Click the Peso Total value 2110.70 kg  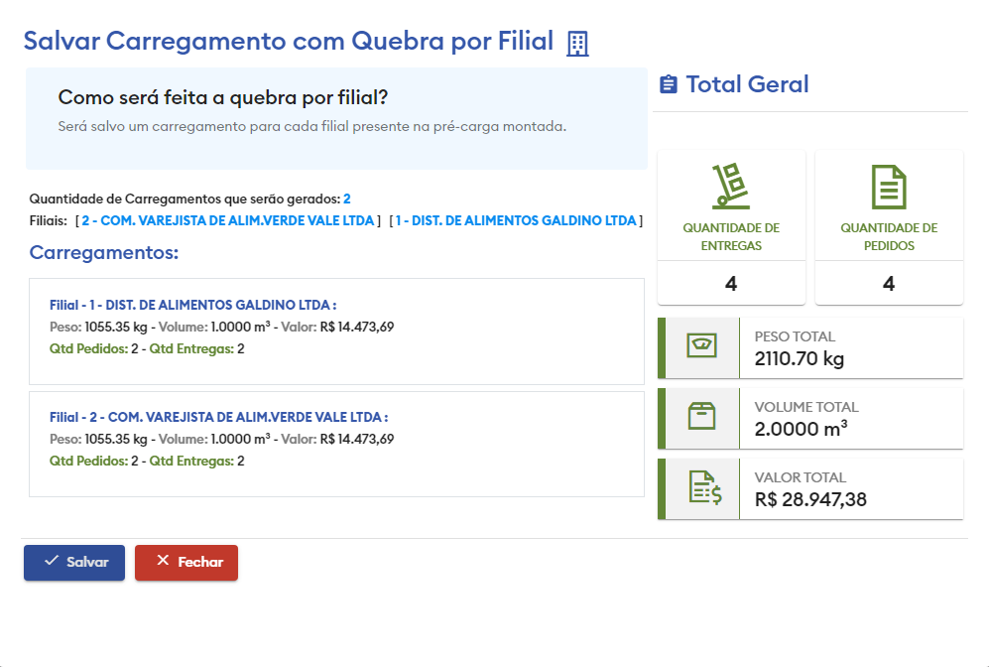click(800, 359)
